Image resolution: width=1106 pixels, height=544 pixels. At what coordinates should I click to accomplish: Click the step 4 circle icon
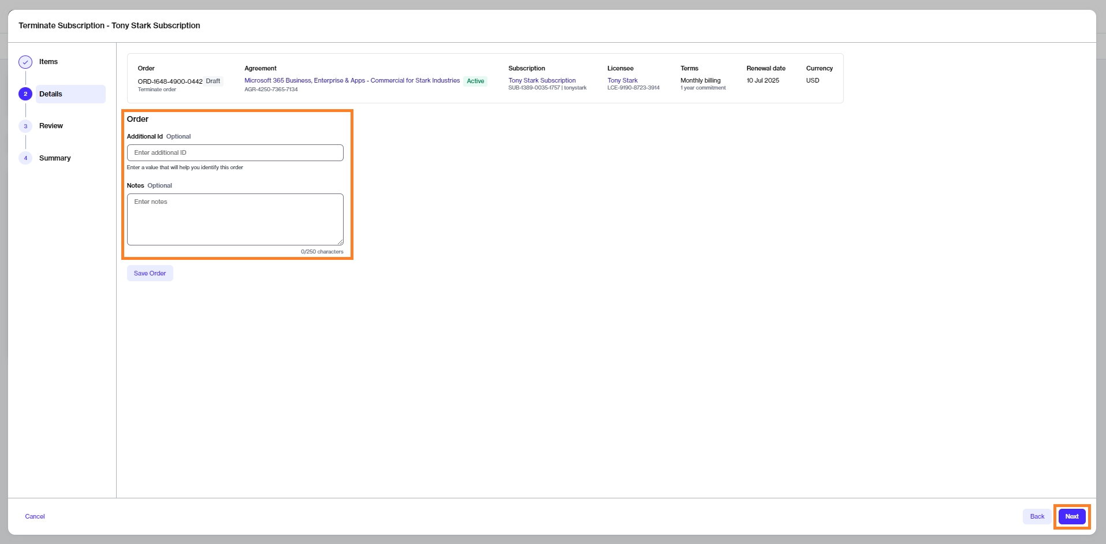pos(25,158)
